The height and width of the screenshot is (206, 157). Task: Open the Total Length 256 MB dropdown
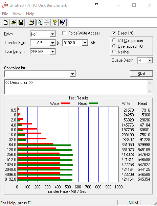click(52, 52)
